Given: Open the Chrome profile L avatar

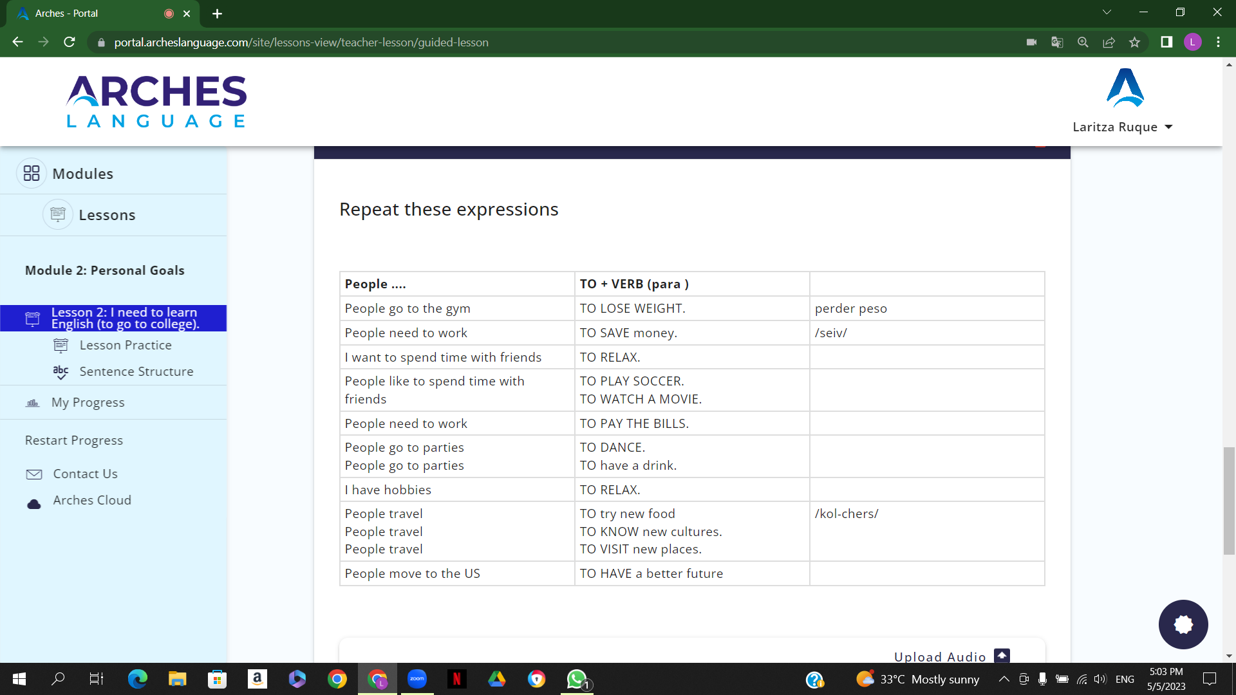Looking at the screenshot, I should 1192,42.
